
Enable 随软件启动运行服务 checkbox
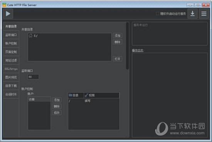[157, 13]
